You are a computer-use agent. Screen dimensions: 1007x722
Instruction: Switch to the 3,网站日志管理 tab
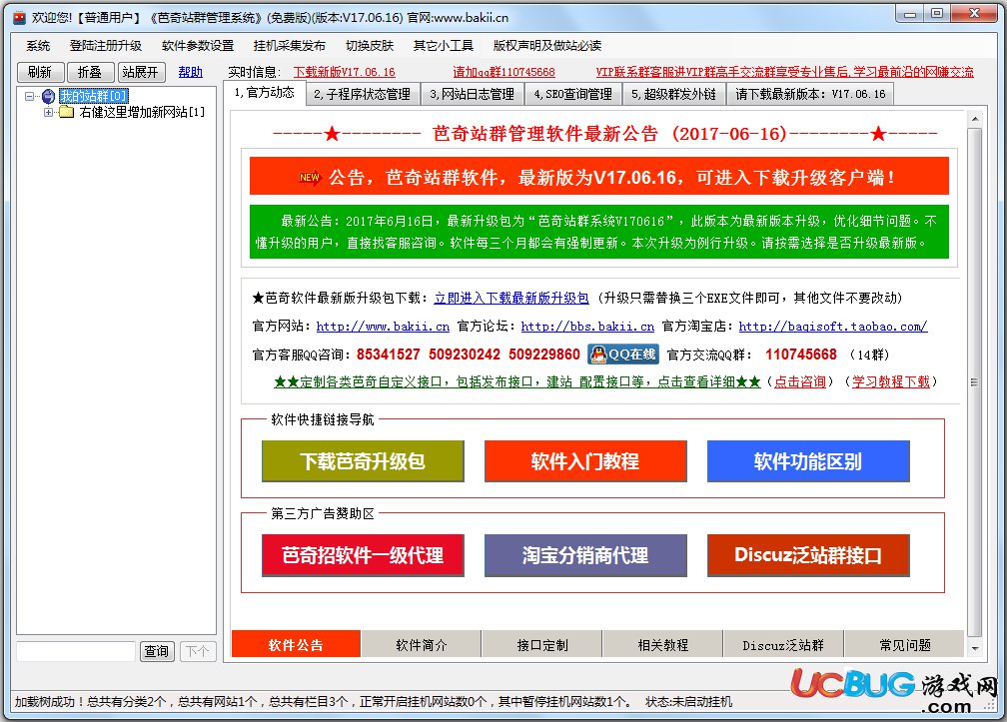[472, 94]
